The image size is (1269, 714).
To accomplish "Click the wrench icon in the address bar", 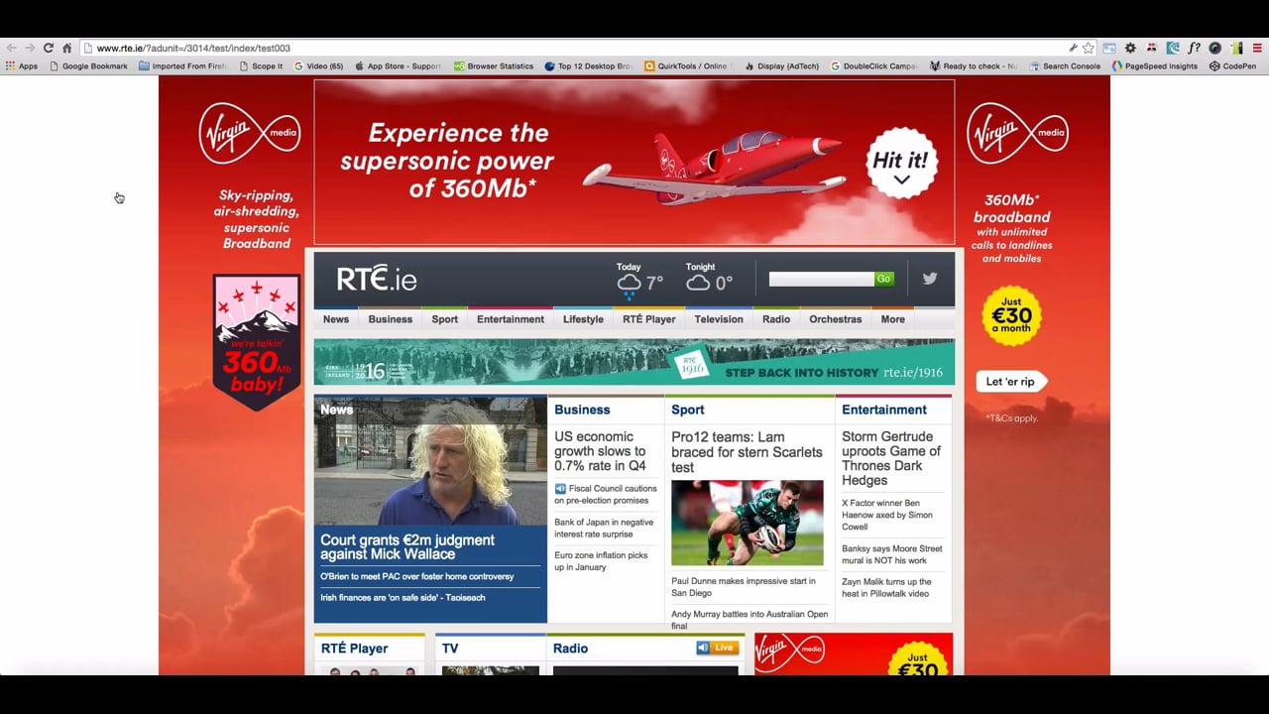I will click(1073, 48).
